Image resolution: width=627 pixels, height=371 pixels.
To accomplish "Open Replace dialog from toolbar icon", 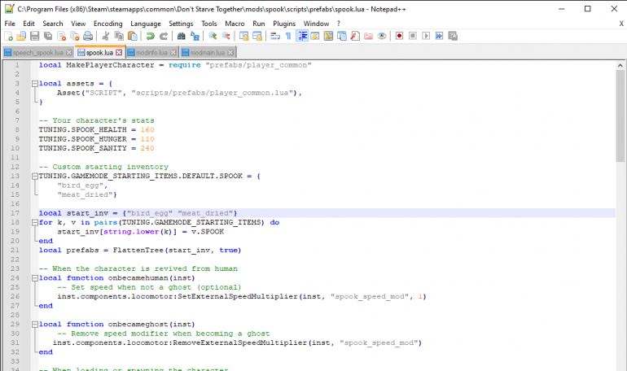I will (195, 37).
